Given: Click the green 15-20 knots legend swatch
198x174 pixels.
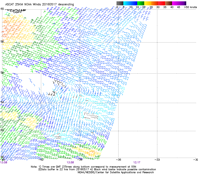Looking at the screenshot, I should pyautogui.click(x=141, y=3).
